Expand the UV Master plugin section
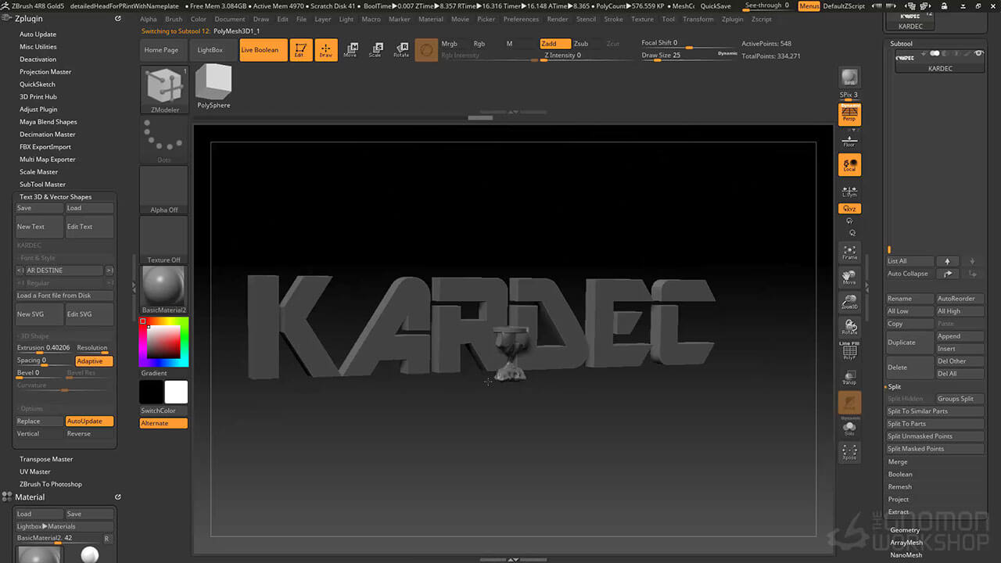 (35, 472)
